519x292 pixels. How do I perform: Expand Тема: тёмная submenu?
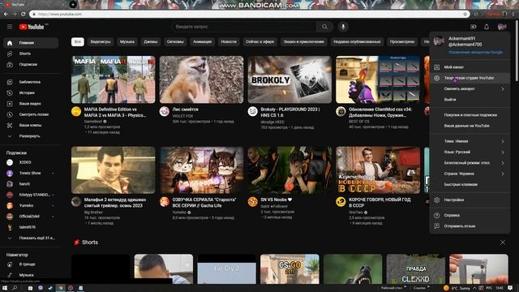point(470,141)
